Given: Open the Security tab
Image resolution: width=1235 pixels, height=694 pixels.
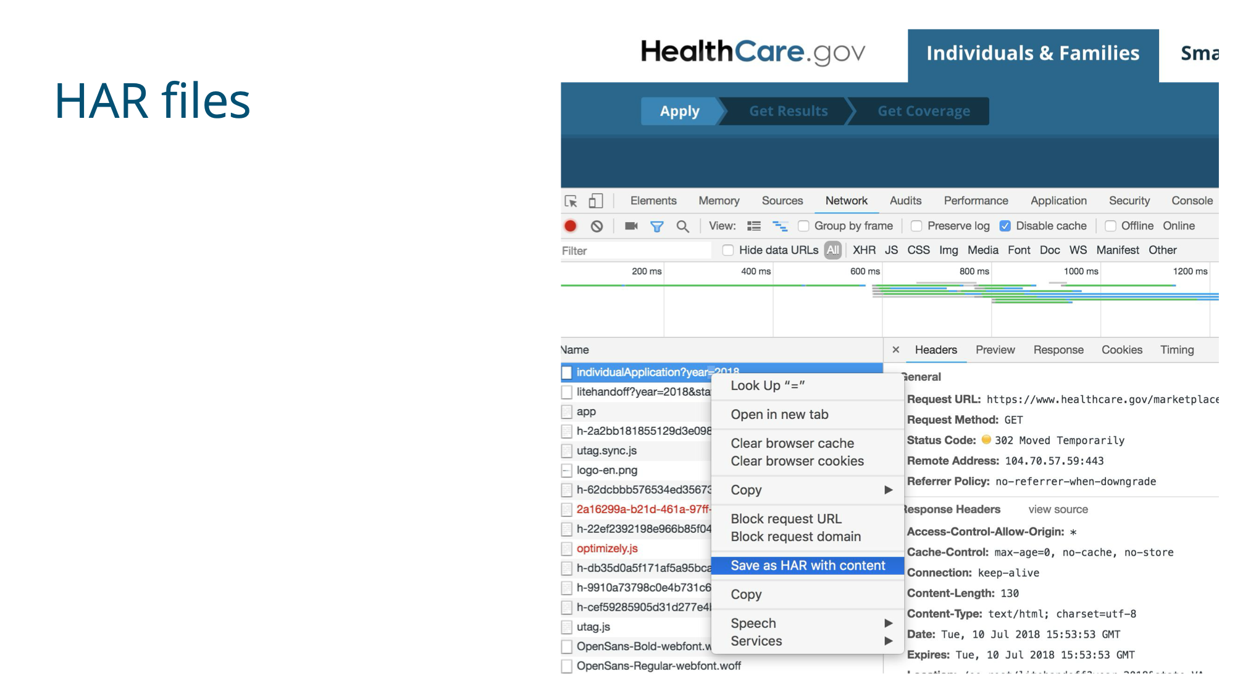Looking at the screenshot, I should point(1129,201).
